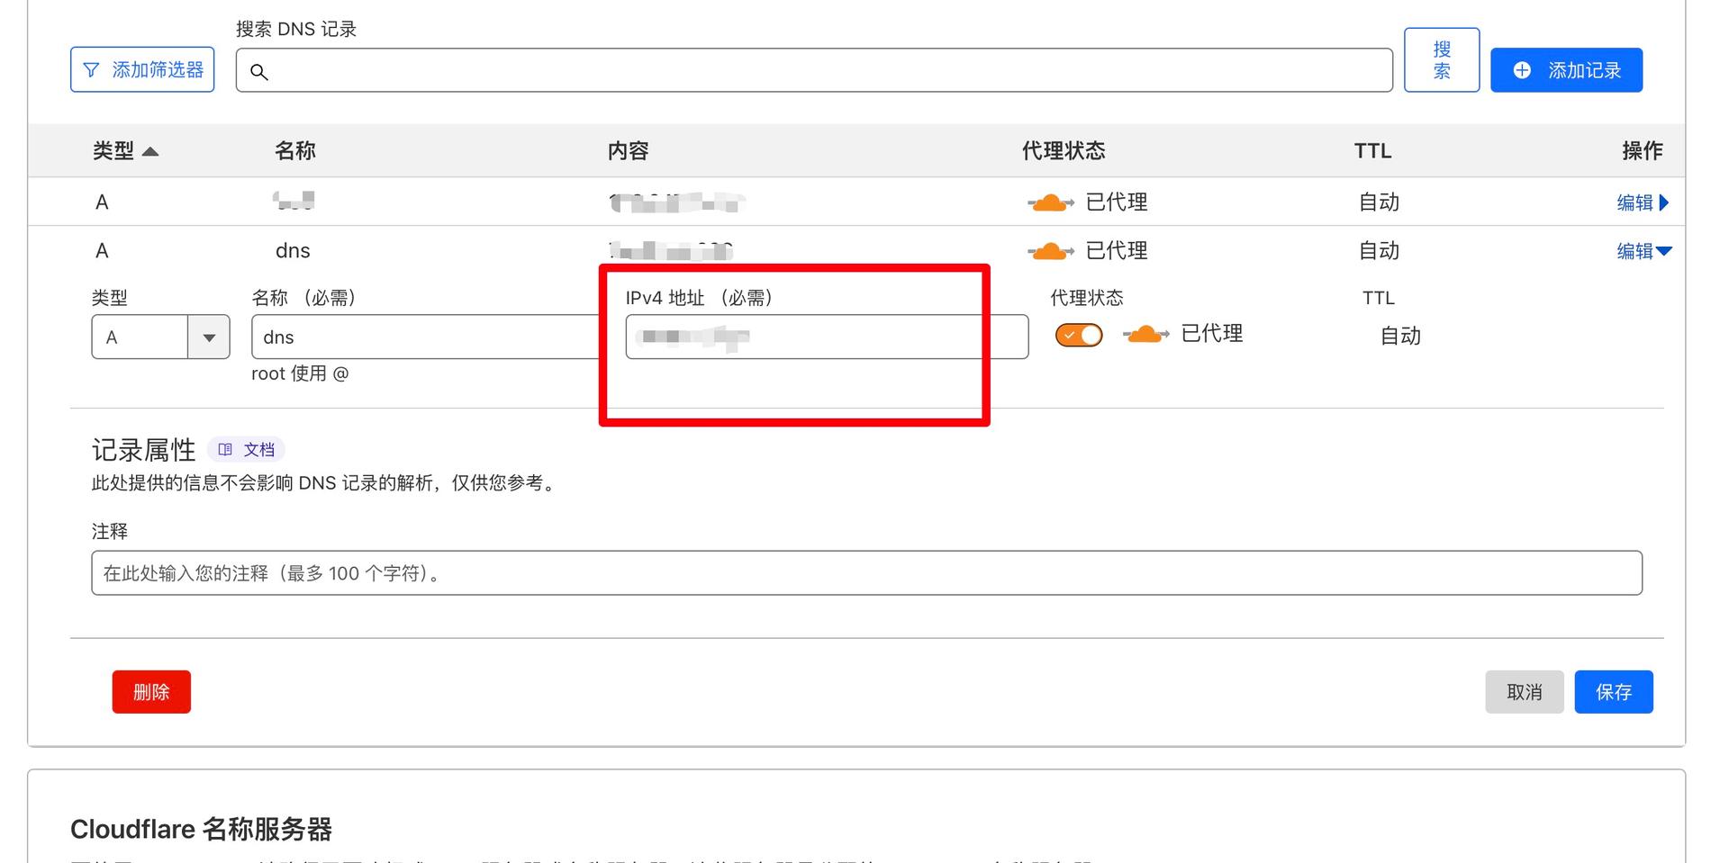Click 自动 TTL in the first row
The width and height of the screenshot is (1729, 863).
tap(1379, 202)
